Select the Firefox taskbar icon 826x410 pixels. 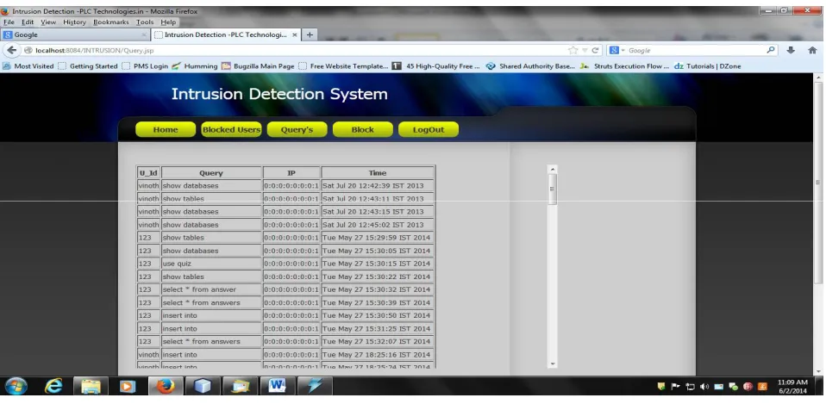pos(166,387)
